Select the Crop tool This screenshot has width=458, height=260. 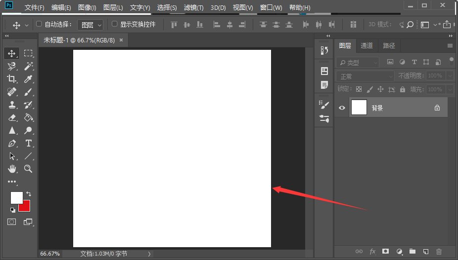[x=12, y=79]
